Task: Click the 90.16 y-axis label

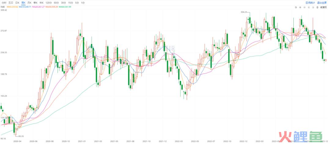Action: coord(3,139)
